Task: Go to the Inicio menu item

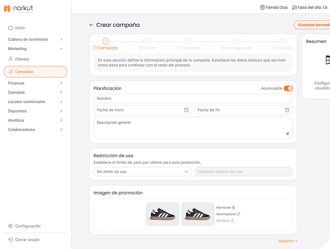Action: point(19,28)
